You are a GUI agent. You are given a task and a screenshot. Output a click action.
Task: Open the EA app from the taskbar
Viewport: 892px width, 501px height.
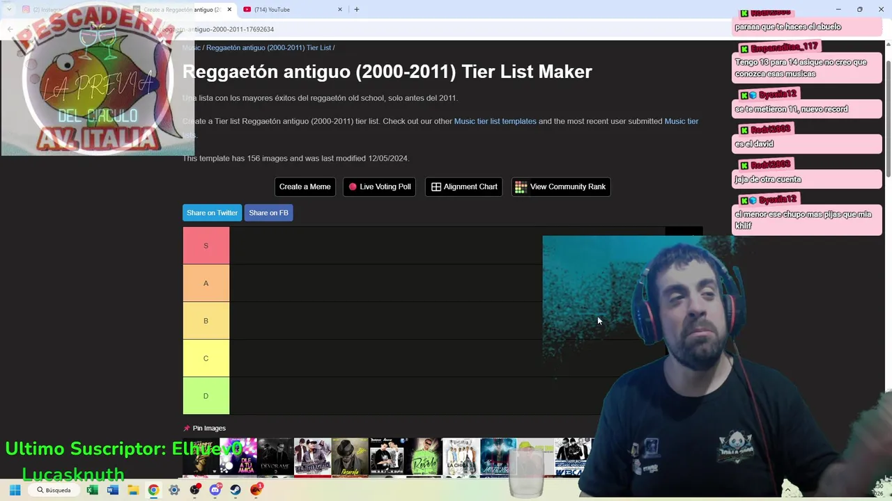(256, 490)
